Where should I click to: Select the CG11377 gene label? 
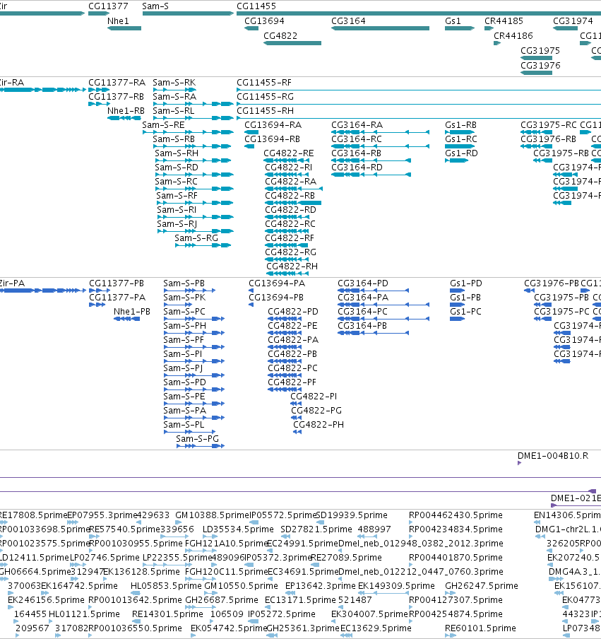108,6
